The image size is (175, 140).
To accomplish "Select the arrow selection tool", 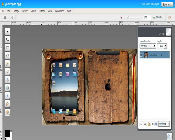I will (x=7, y=31).
